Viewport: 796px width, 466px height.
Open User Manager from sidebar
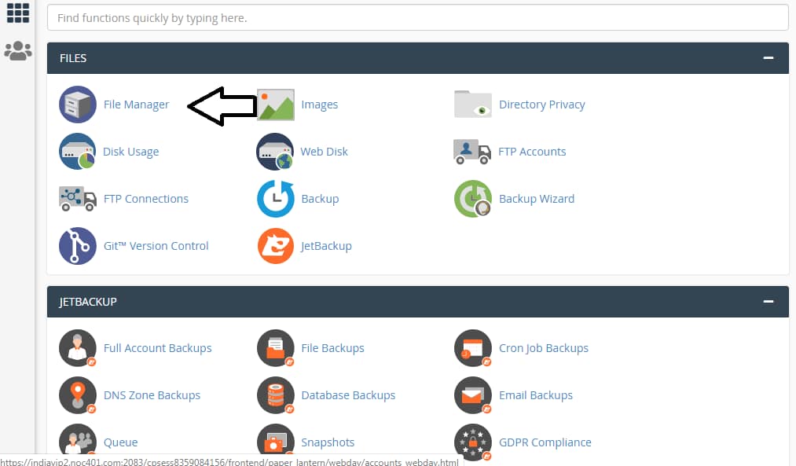point(17,51)
